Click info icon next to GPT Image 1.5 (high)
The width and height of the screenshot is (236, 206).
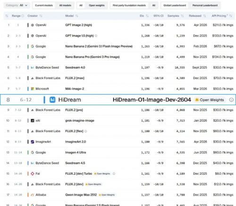point(96,36)
